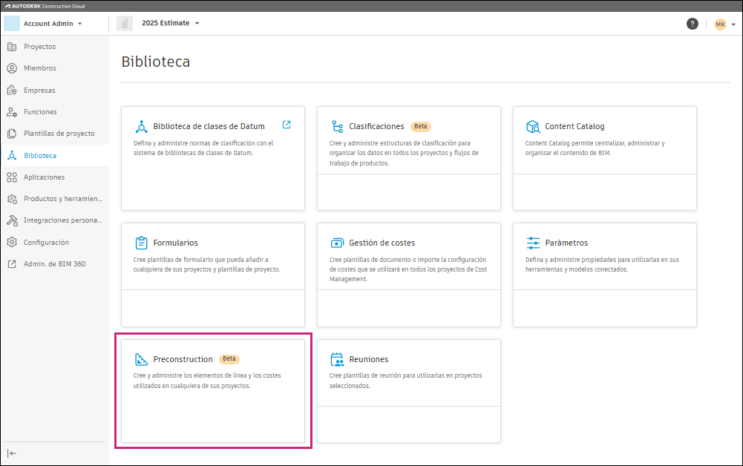Click the Gestión de costes icon
The width and height of the screenshot is (743, 466).
[337, 243]
